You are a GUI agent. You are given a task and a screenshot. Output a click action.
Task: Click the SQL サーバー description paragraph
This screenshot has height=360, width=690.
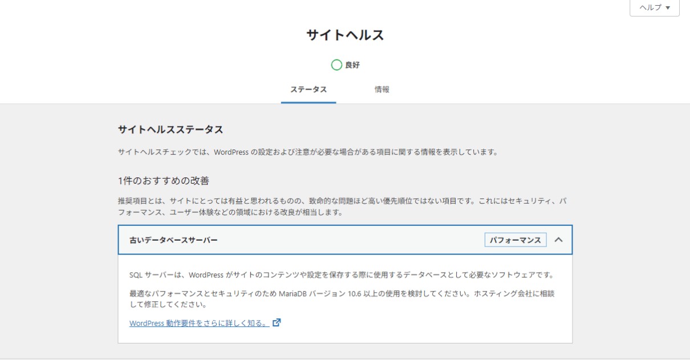coord(342,275)
